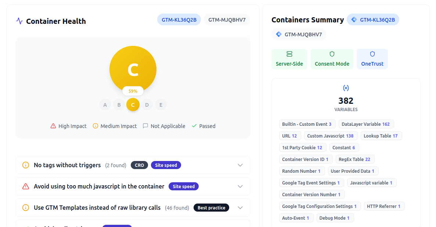436x227 pixels.
Task: Select grade D on the rating scale
Action: coord(147,105)
